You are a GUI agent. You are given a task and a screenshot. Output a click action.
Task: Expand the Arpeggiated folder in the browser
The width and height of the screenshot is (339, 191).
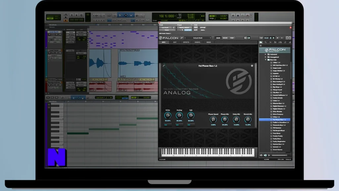pos(266,57)
